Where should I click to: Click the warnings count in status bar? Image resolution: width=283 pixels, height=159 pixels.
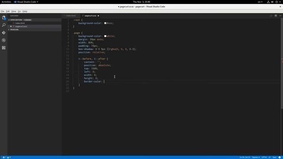[x=9, y=157]
